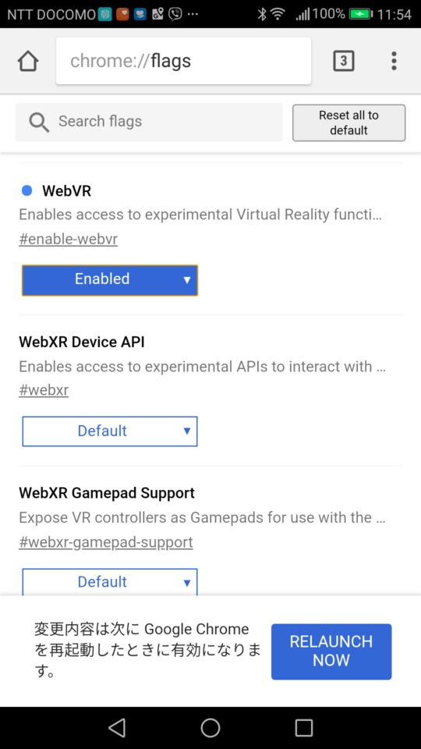Tap the Bluetooth icon in status bar

[261, 14]
